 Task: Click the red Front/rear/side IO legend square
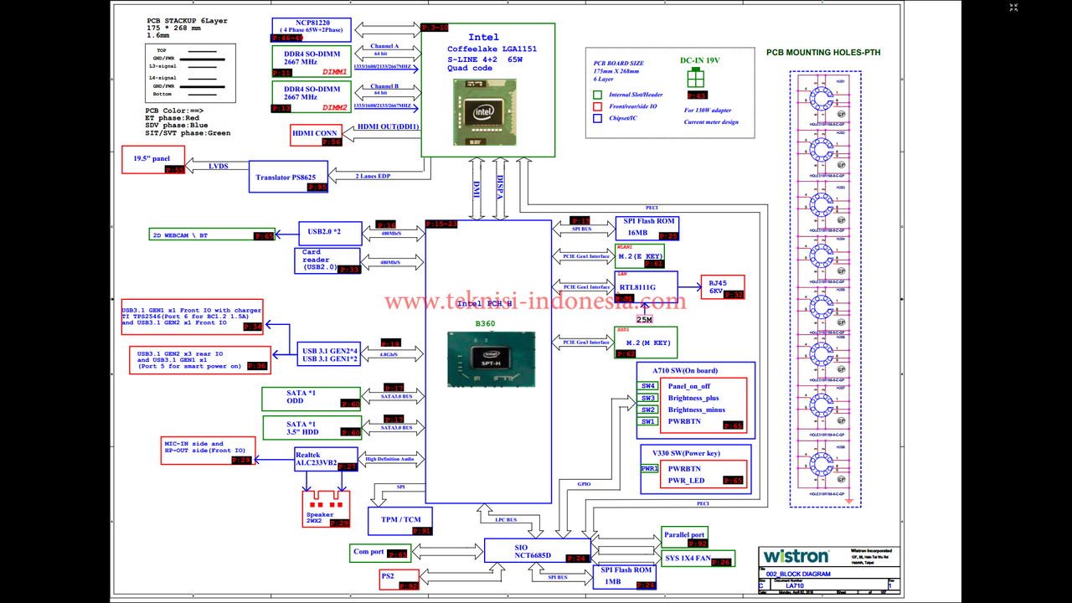(x=596, y=106)
